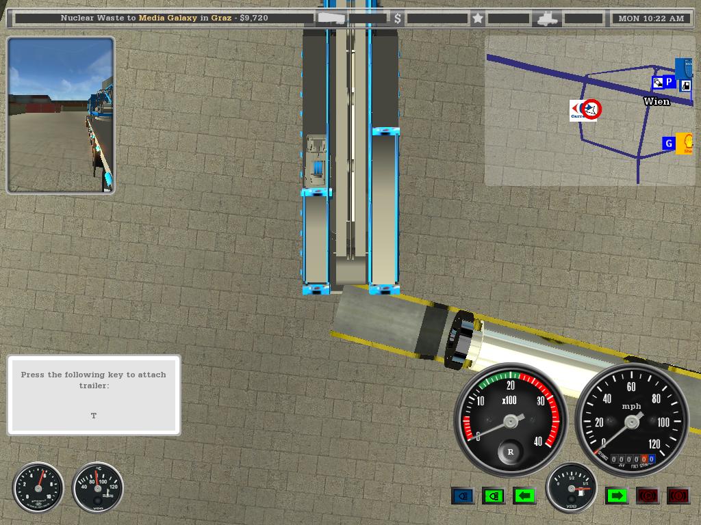Image resolution: width=701 pixels, height=525 pixels.
Task: Click the parking P icon on minimap
Action: 670,82
